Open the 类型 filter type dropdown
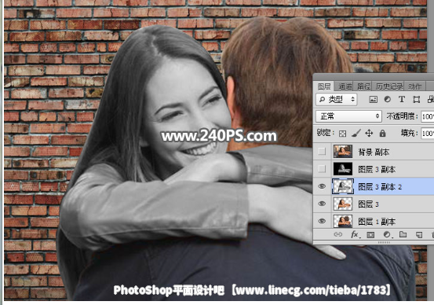Viewport: 434px width, 305px height. [337, 99]
